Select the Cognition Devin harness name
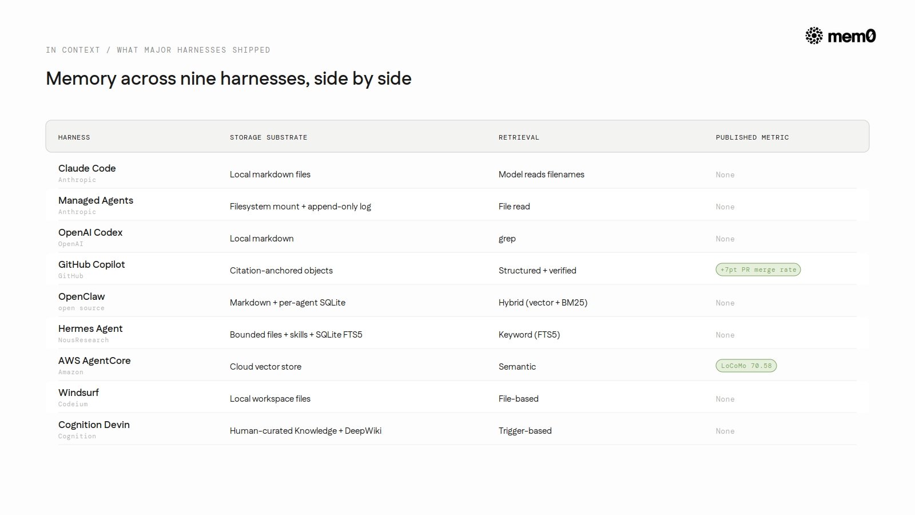The width and height of the screenshot is (915, 515). 94,425
